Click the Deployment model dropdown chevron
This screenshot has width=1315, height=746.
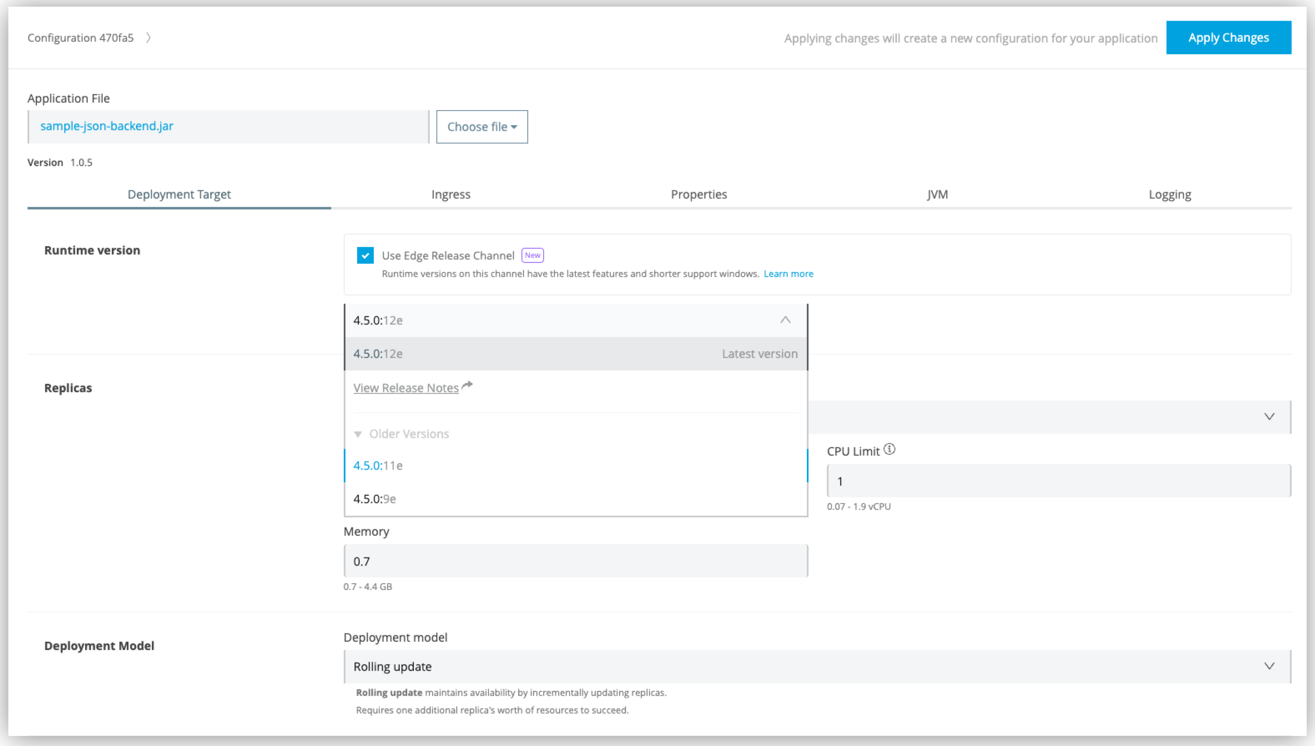coord(1270,665)
